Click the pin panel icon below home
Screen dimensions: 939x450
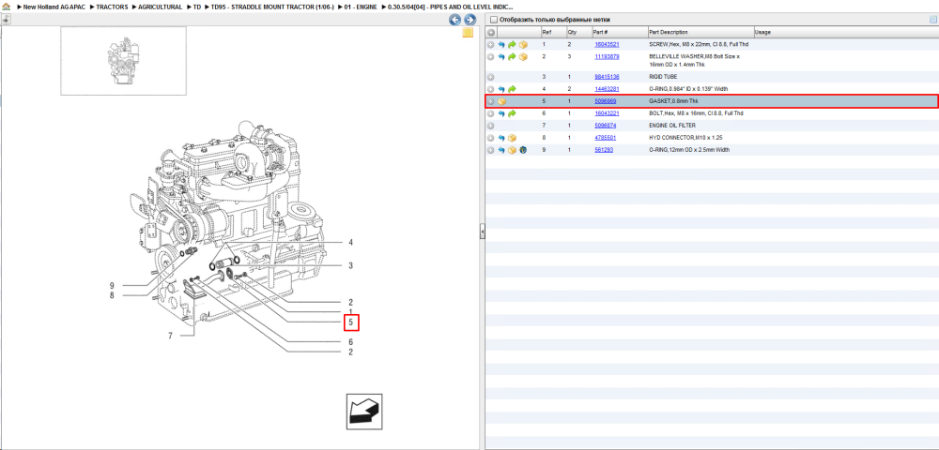(6, 19)
